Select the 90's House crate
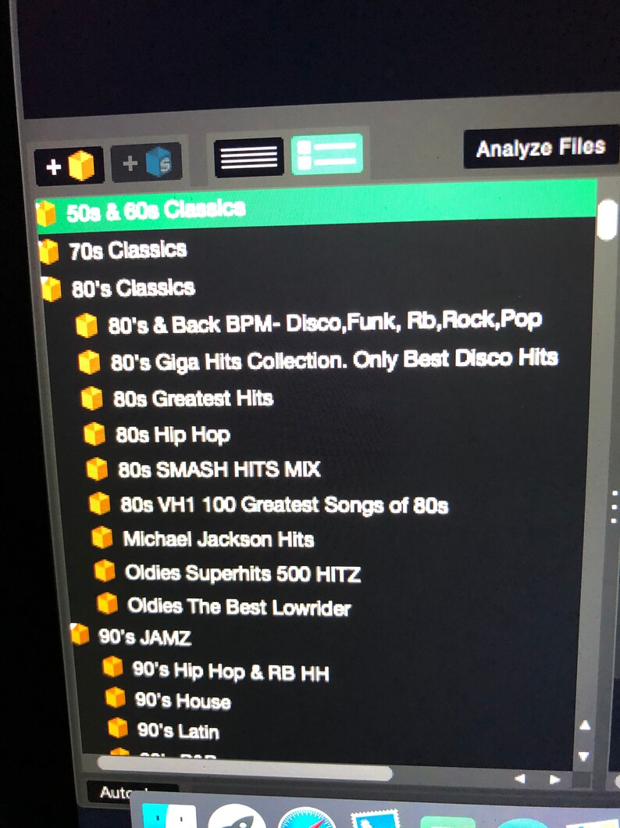Image resolution: width=620 pixels, height=828 pixels. 183,701
